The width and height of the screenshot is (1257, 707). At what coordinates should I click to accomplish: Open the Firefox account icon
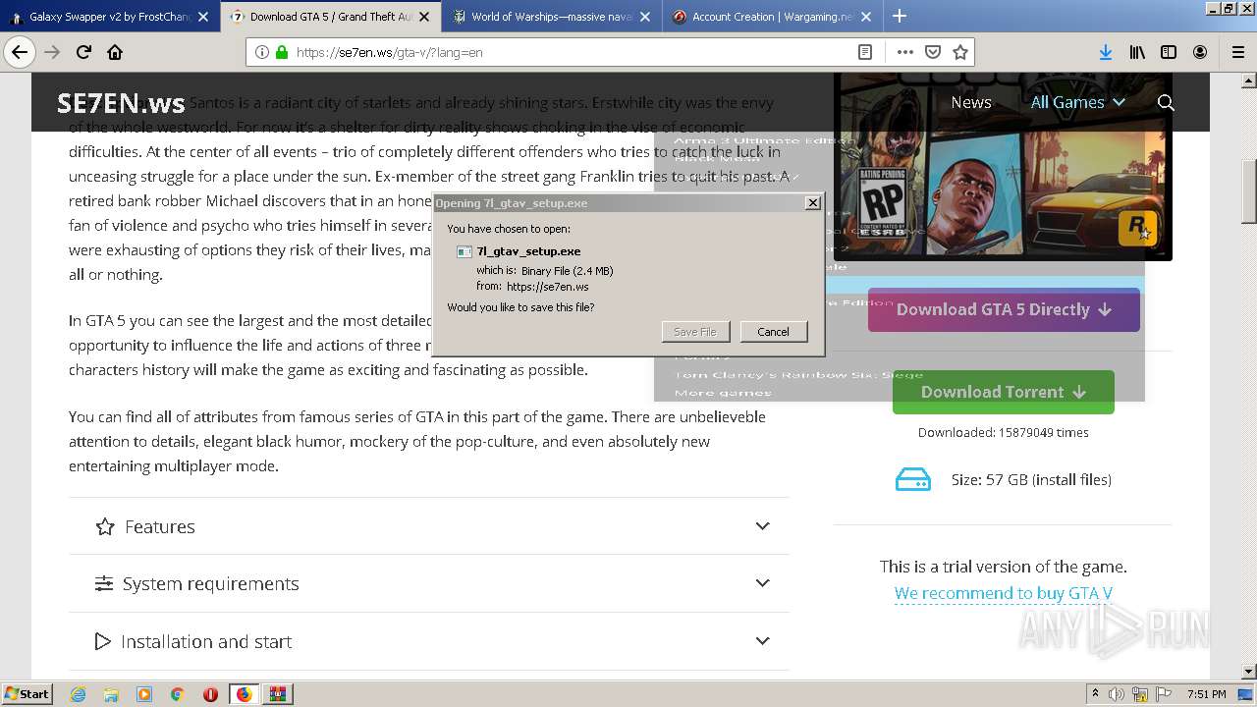1200,52
